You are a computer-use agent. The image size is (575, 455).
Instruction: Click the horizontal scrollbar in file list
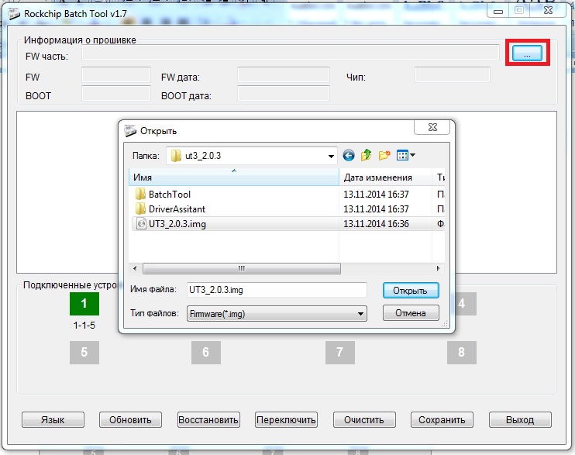[240, 268]
